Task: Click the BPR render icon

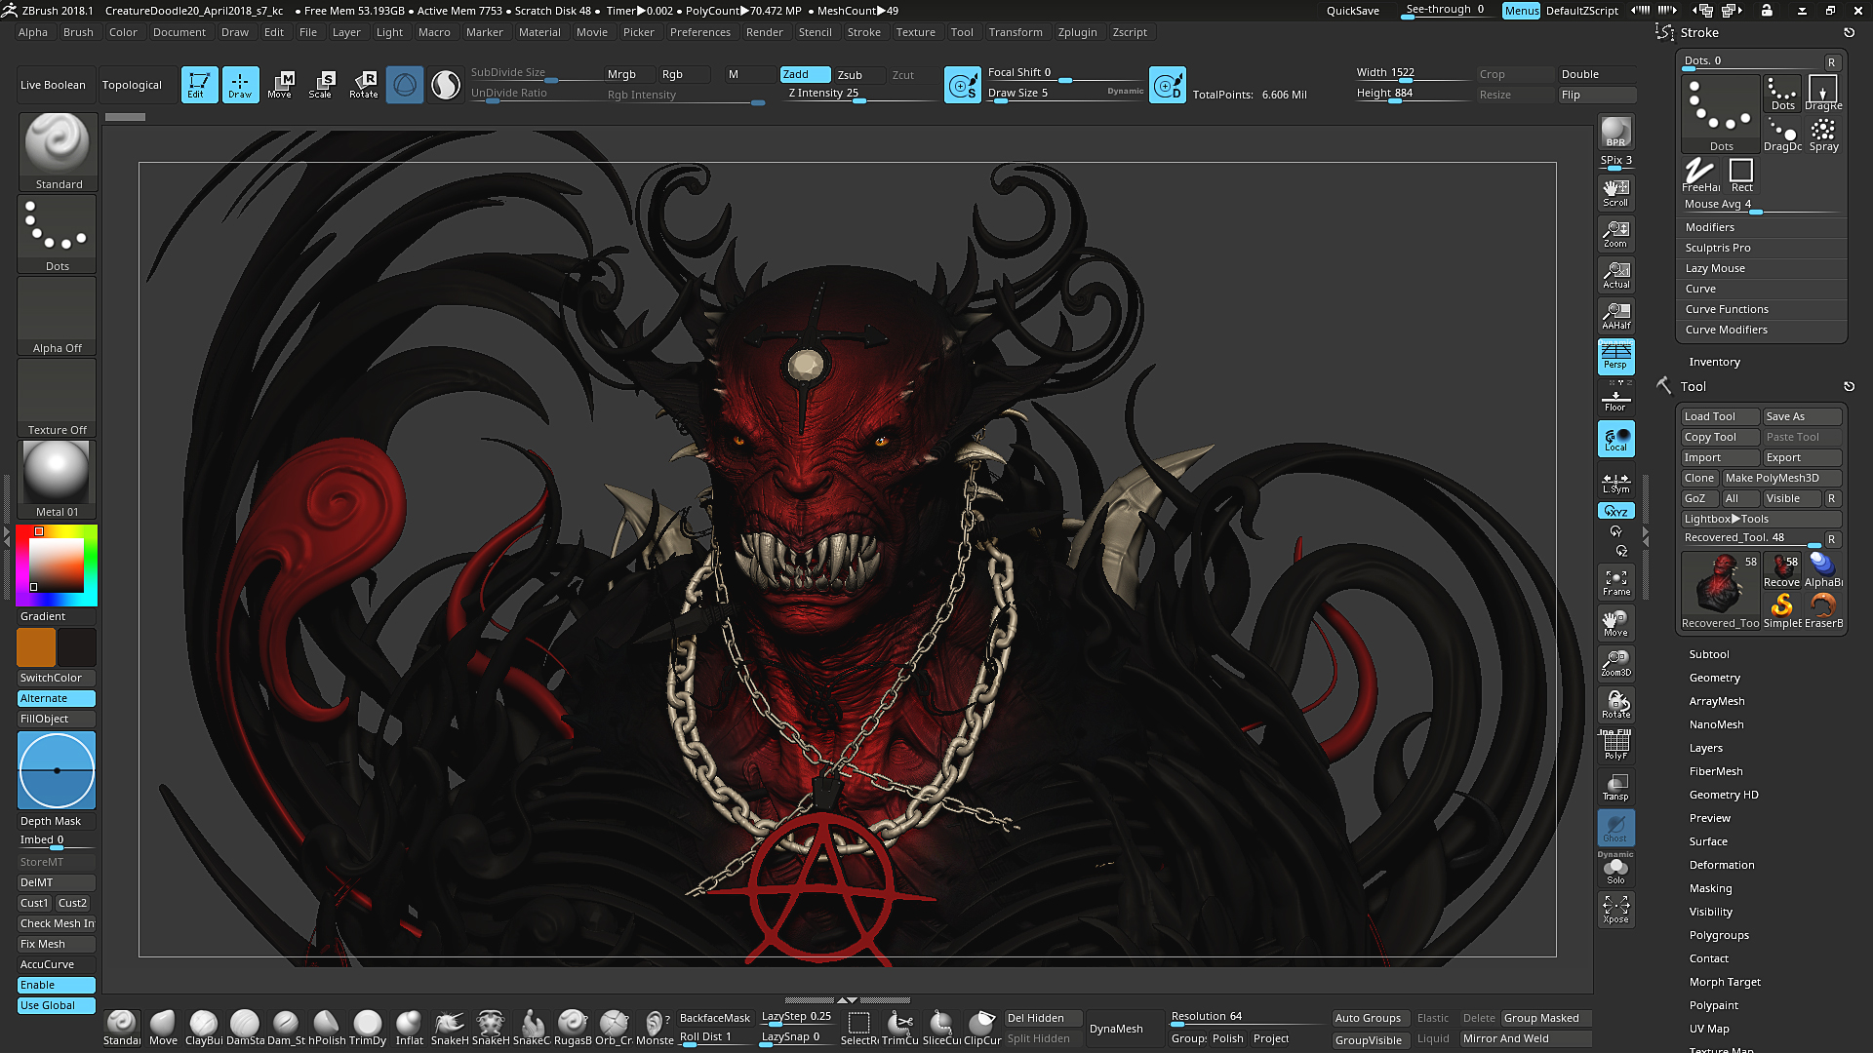Action: pos(1615,132)
